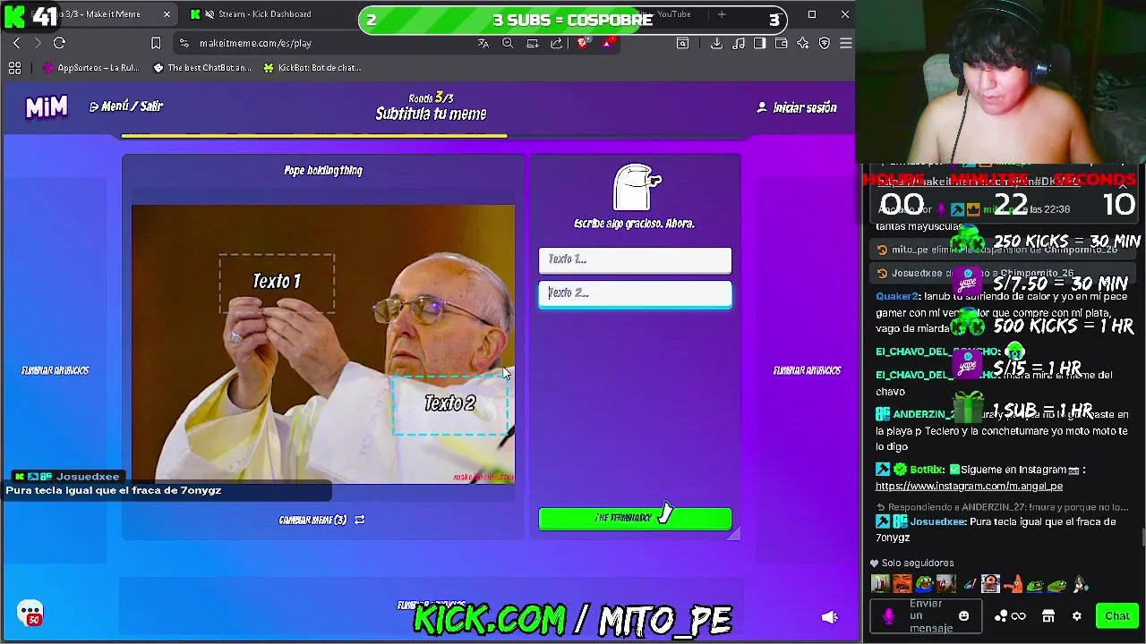Go back in the browser
Viewport: 1146px width, 644px height.
[x=16, y=43]
